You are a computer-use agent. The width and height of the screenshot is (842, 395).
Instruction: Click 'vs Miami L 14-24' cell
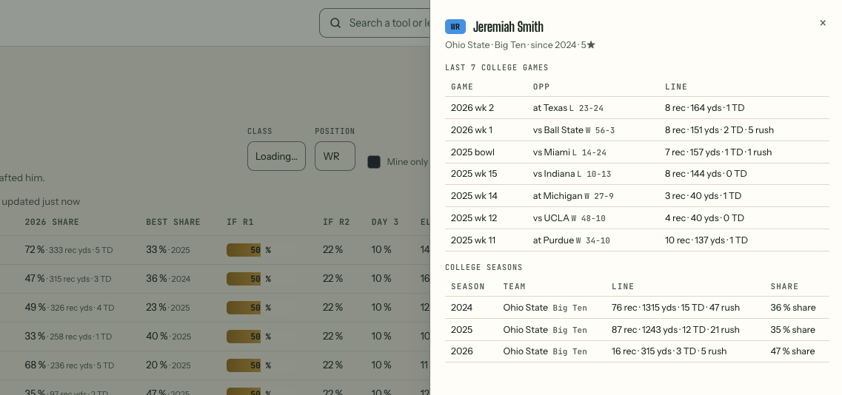(569, 152)
